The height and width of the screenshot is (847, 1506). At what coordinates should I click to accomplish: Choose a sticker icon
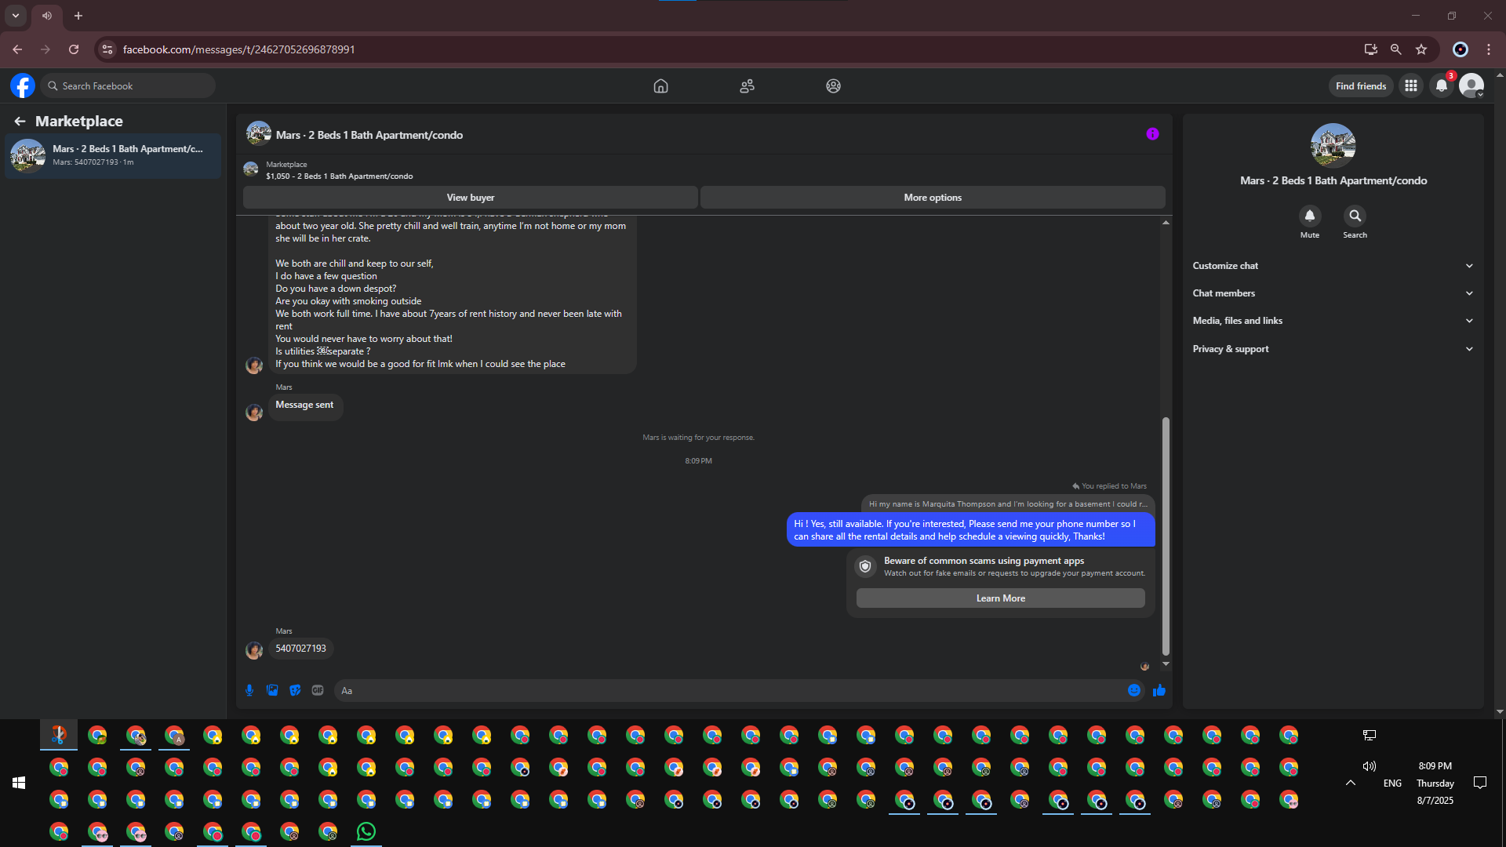295,690
